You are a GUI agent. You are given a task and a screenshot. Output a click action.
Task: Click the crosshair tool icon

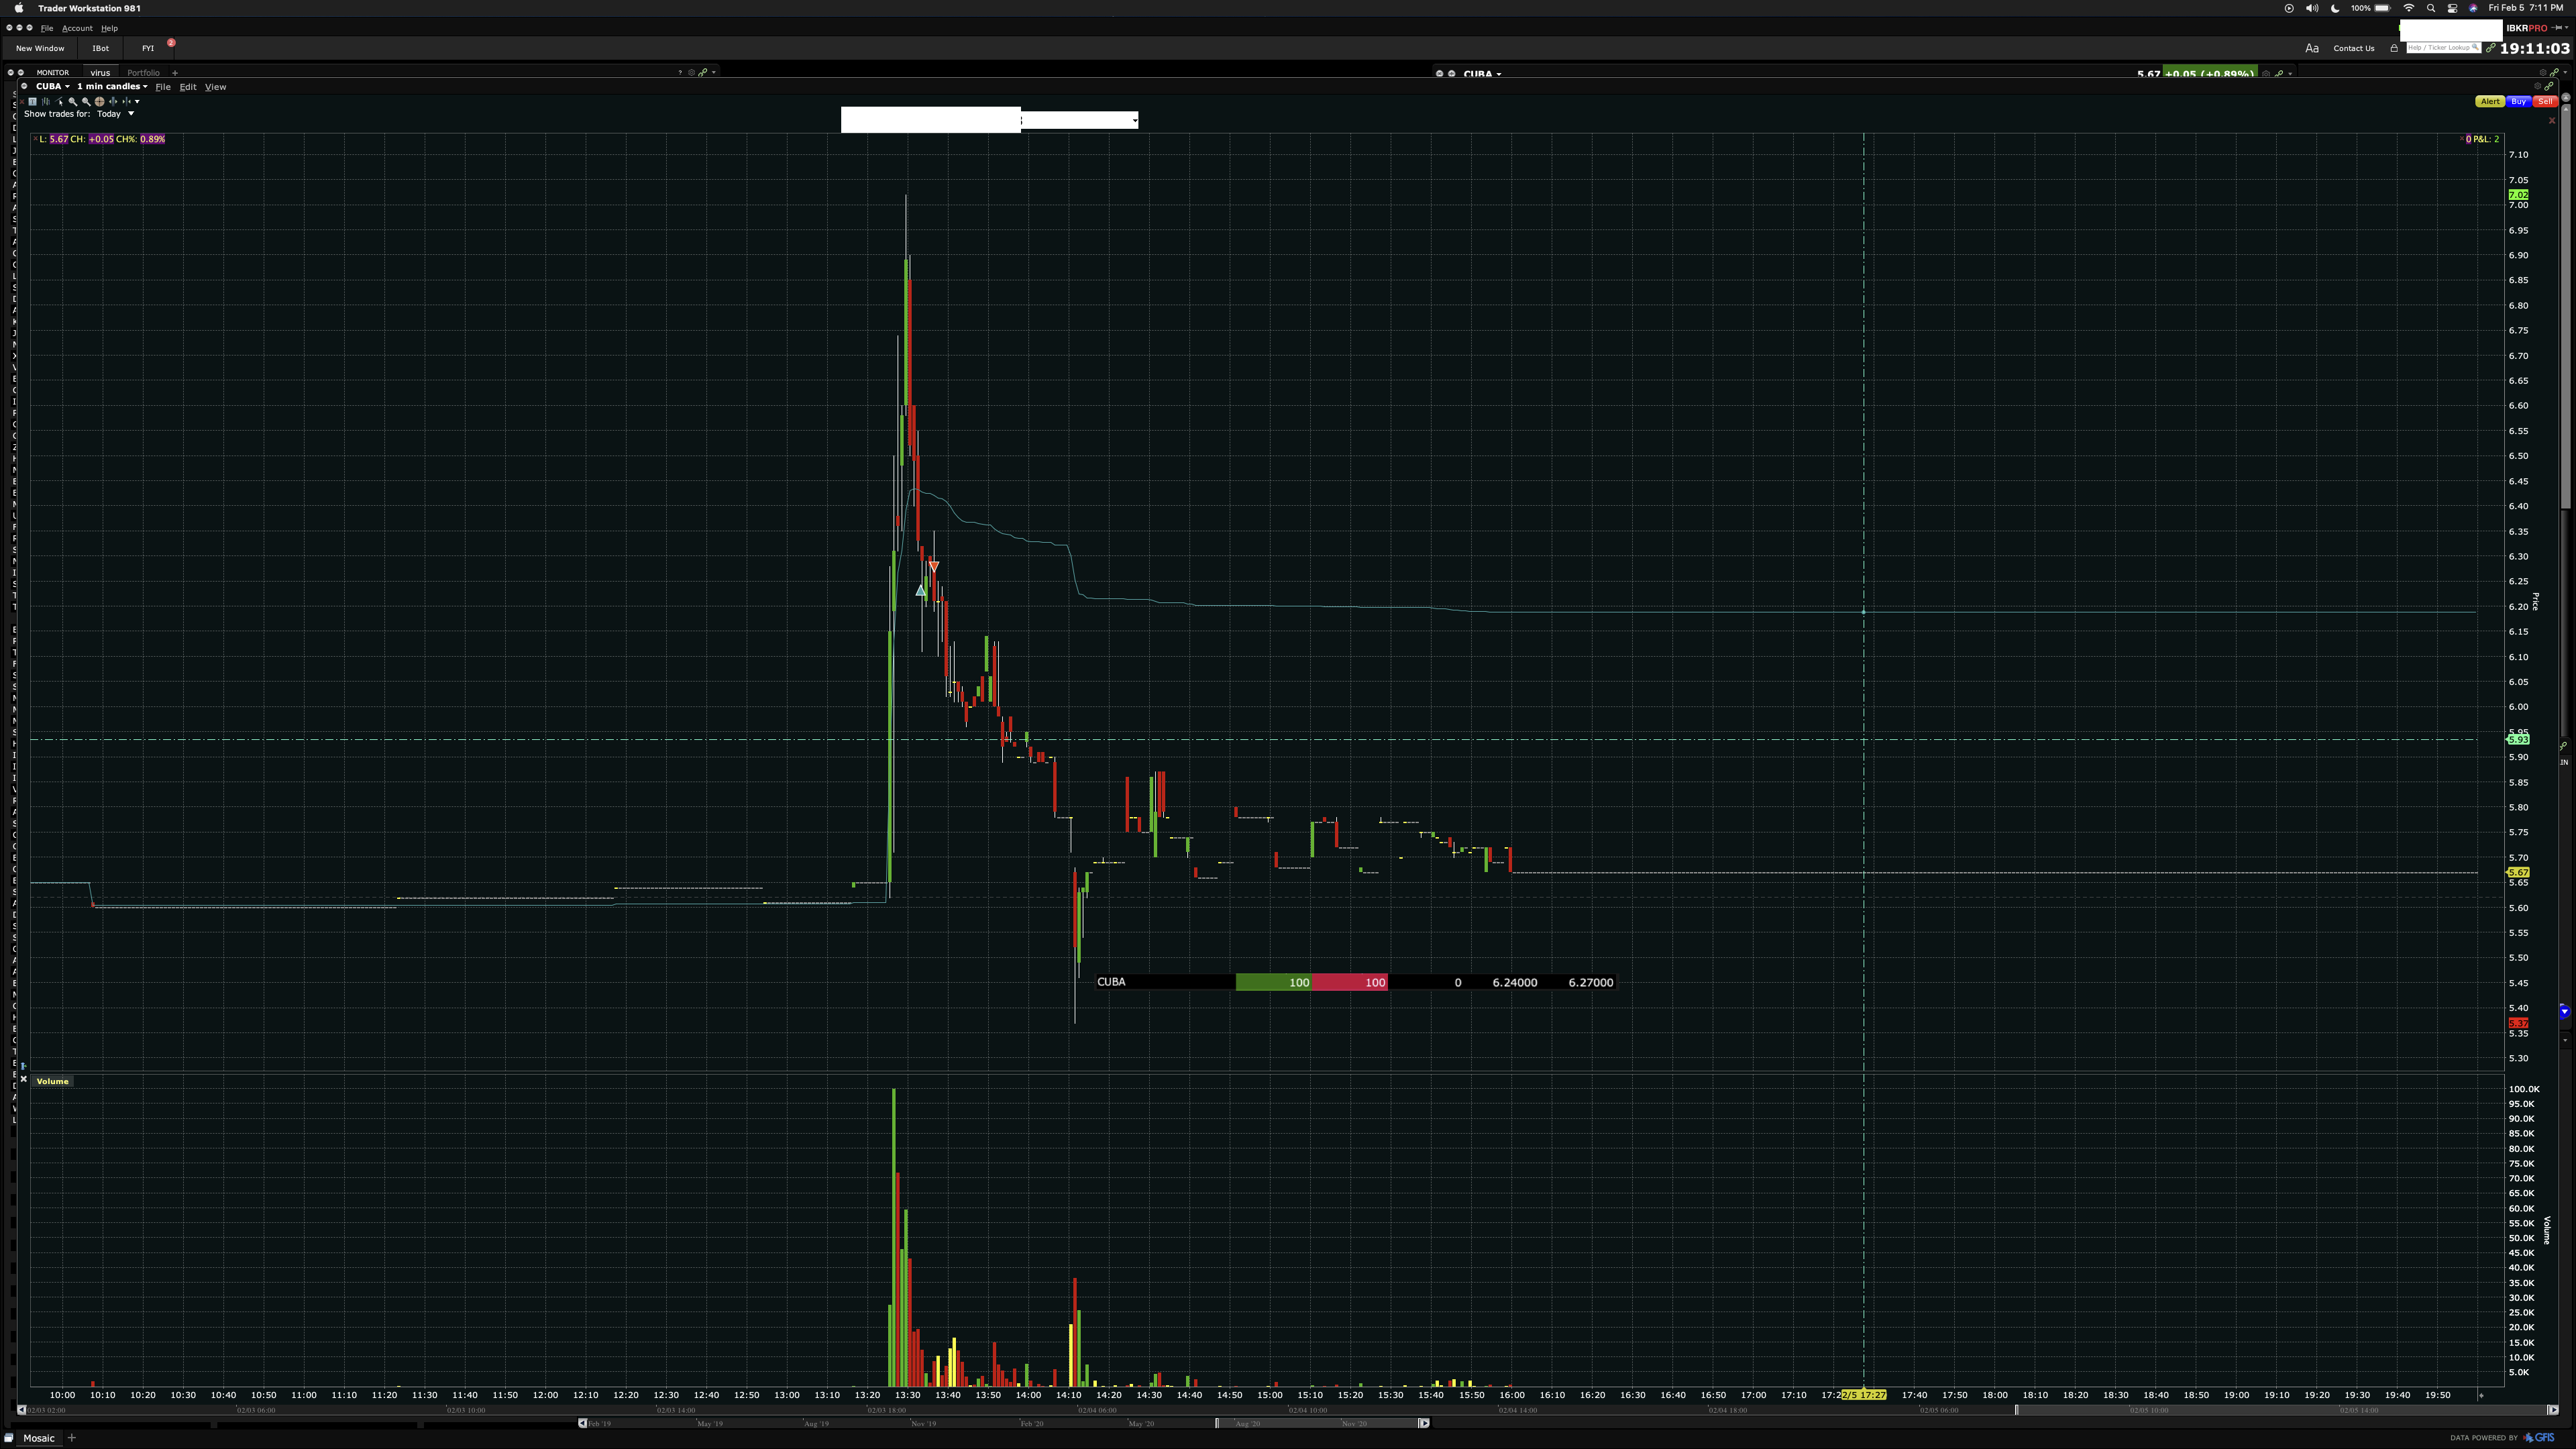99,102
